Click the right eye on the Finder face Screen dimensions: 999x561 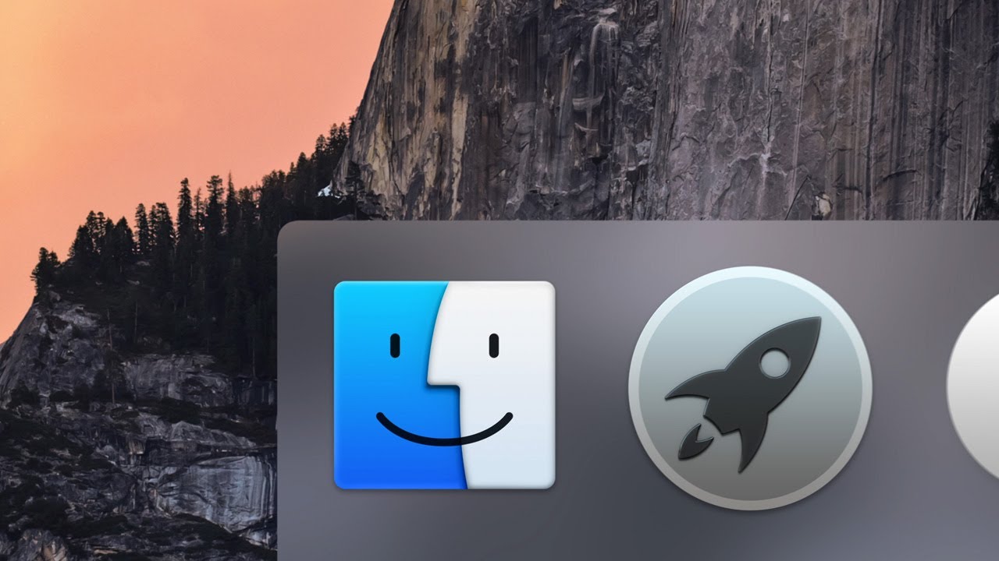[x=494, y=344]
